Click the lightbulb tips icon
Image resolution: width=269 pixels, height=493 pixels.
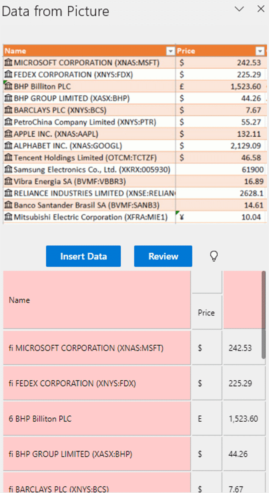(x=213, y=256)
